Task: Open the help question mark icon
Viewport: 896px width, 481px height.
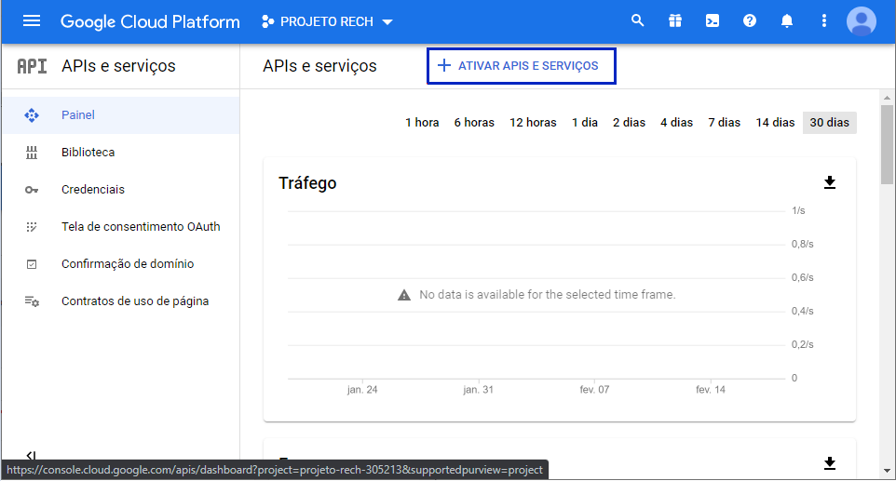Action: (x=750, y=20)
